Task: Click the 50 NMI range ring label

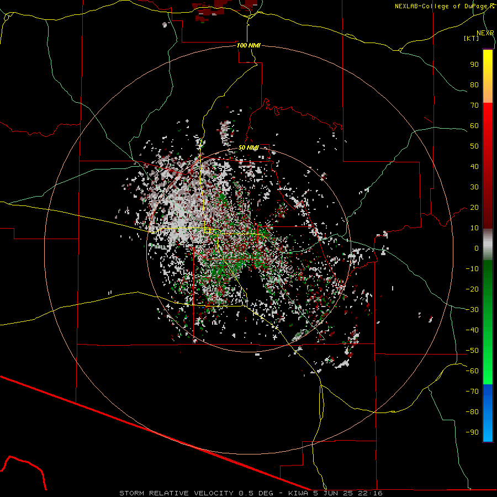Action: [x=248, y=147]
